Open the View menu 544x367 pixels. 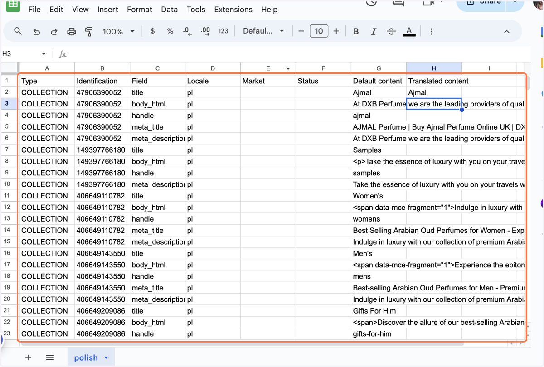[x=80, y=10]
